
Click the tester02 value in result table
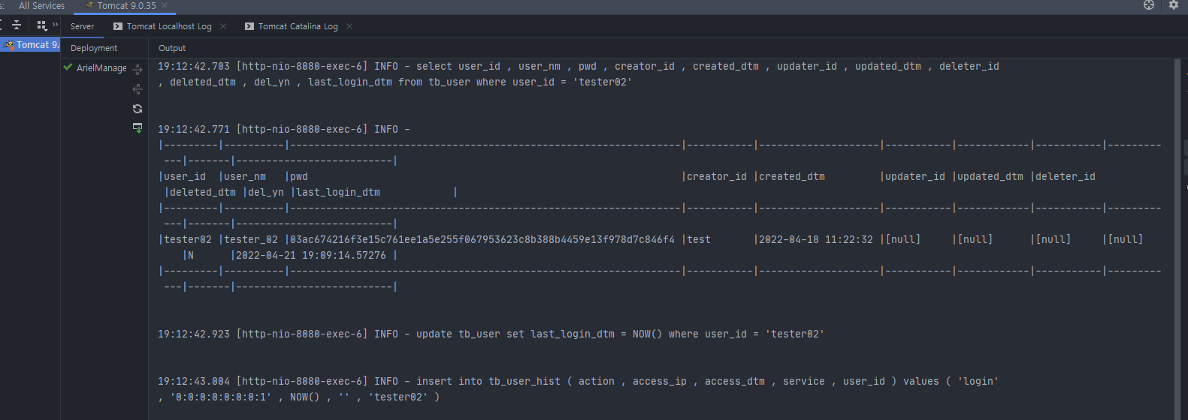pyautogui.click(x=188, y=240)
